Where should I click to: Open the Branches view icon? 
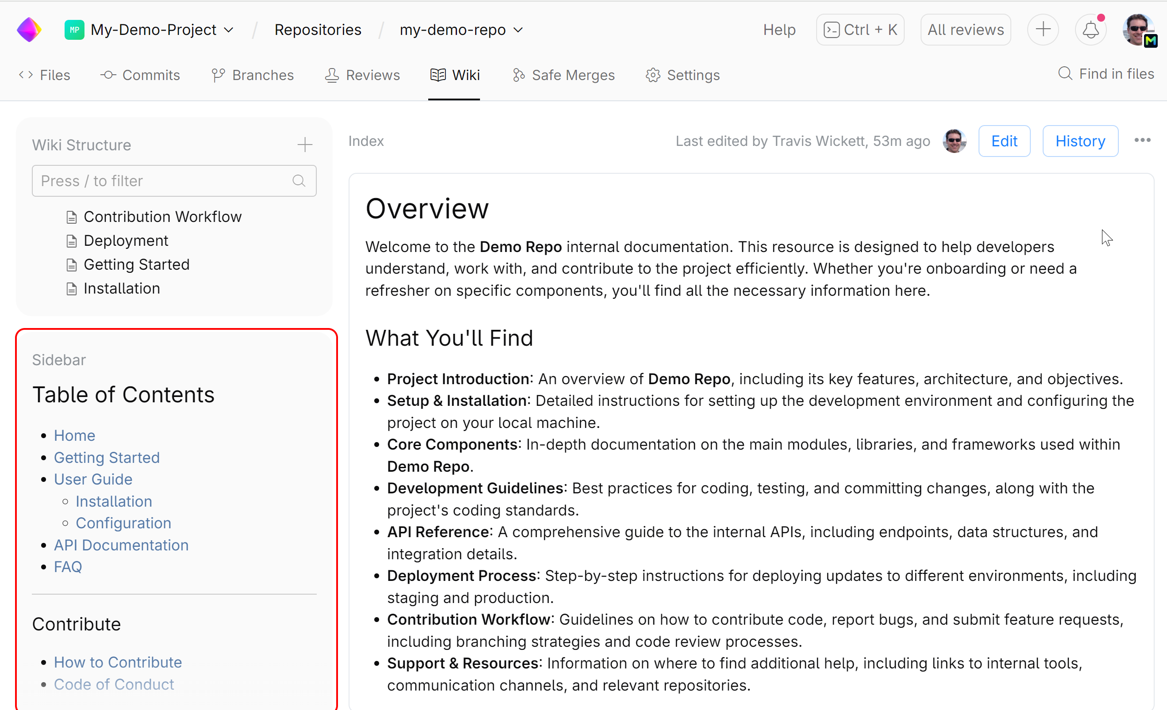219,75
